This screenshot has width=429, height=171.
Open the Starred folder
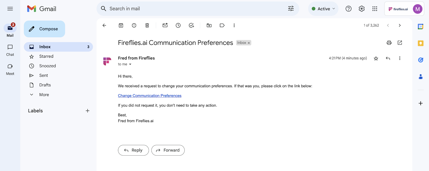[46, 56]
